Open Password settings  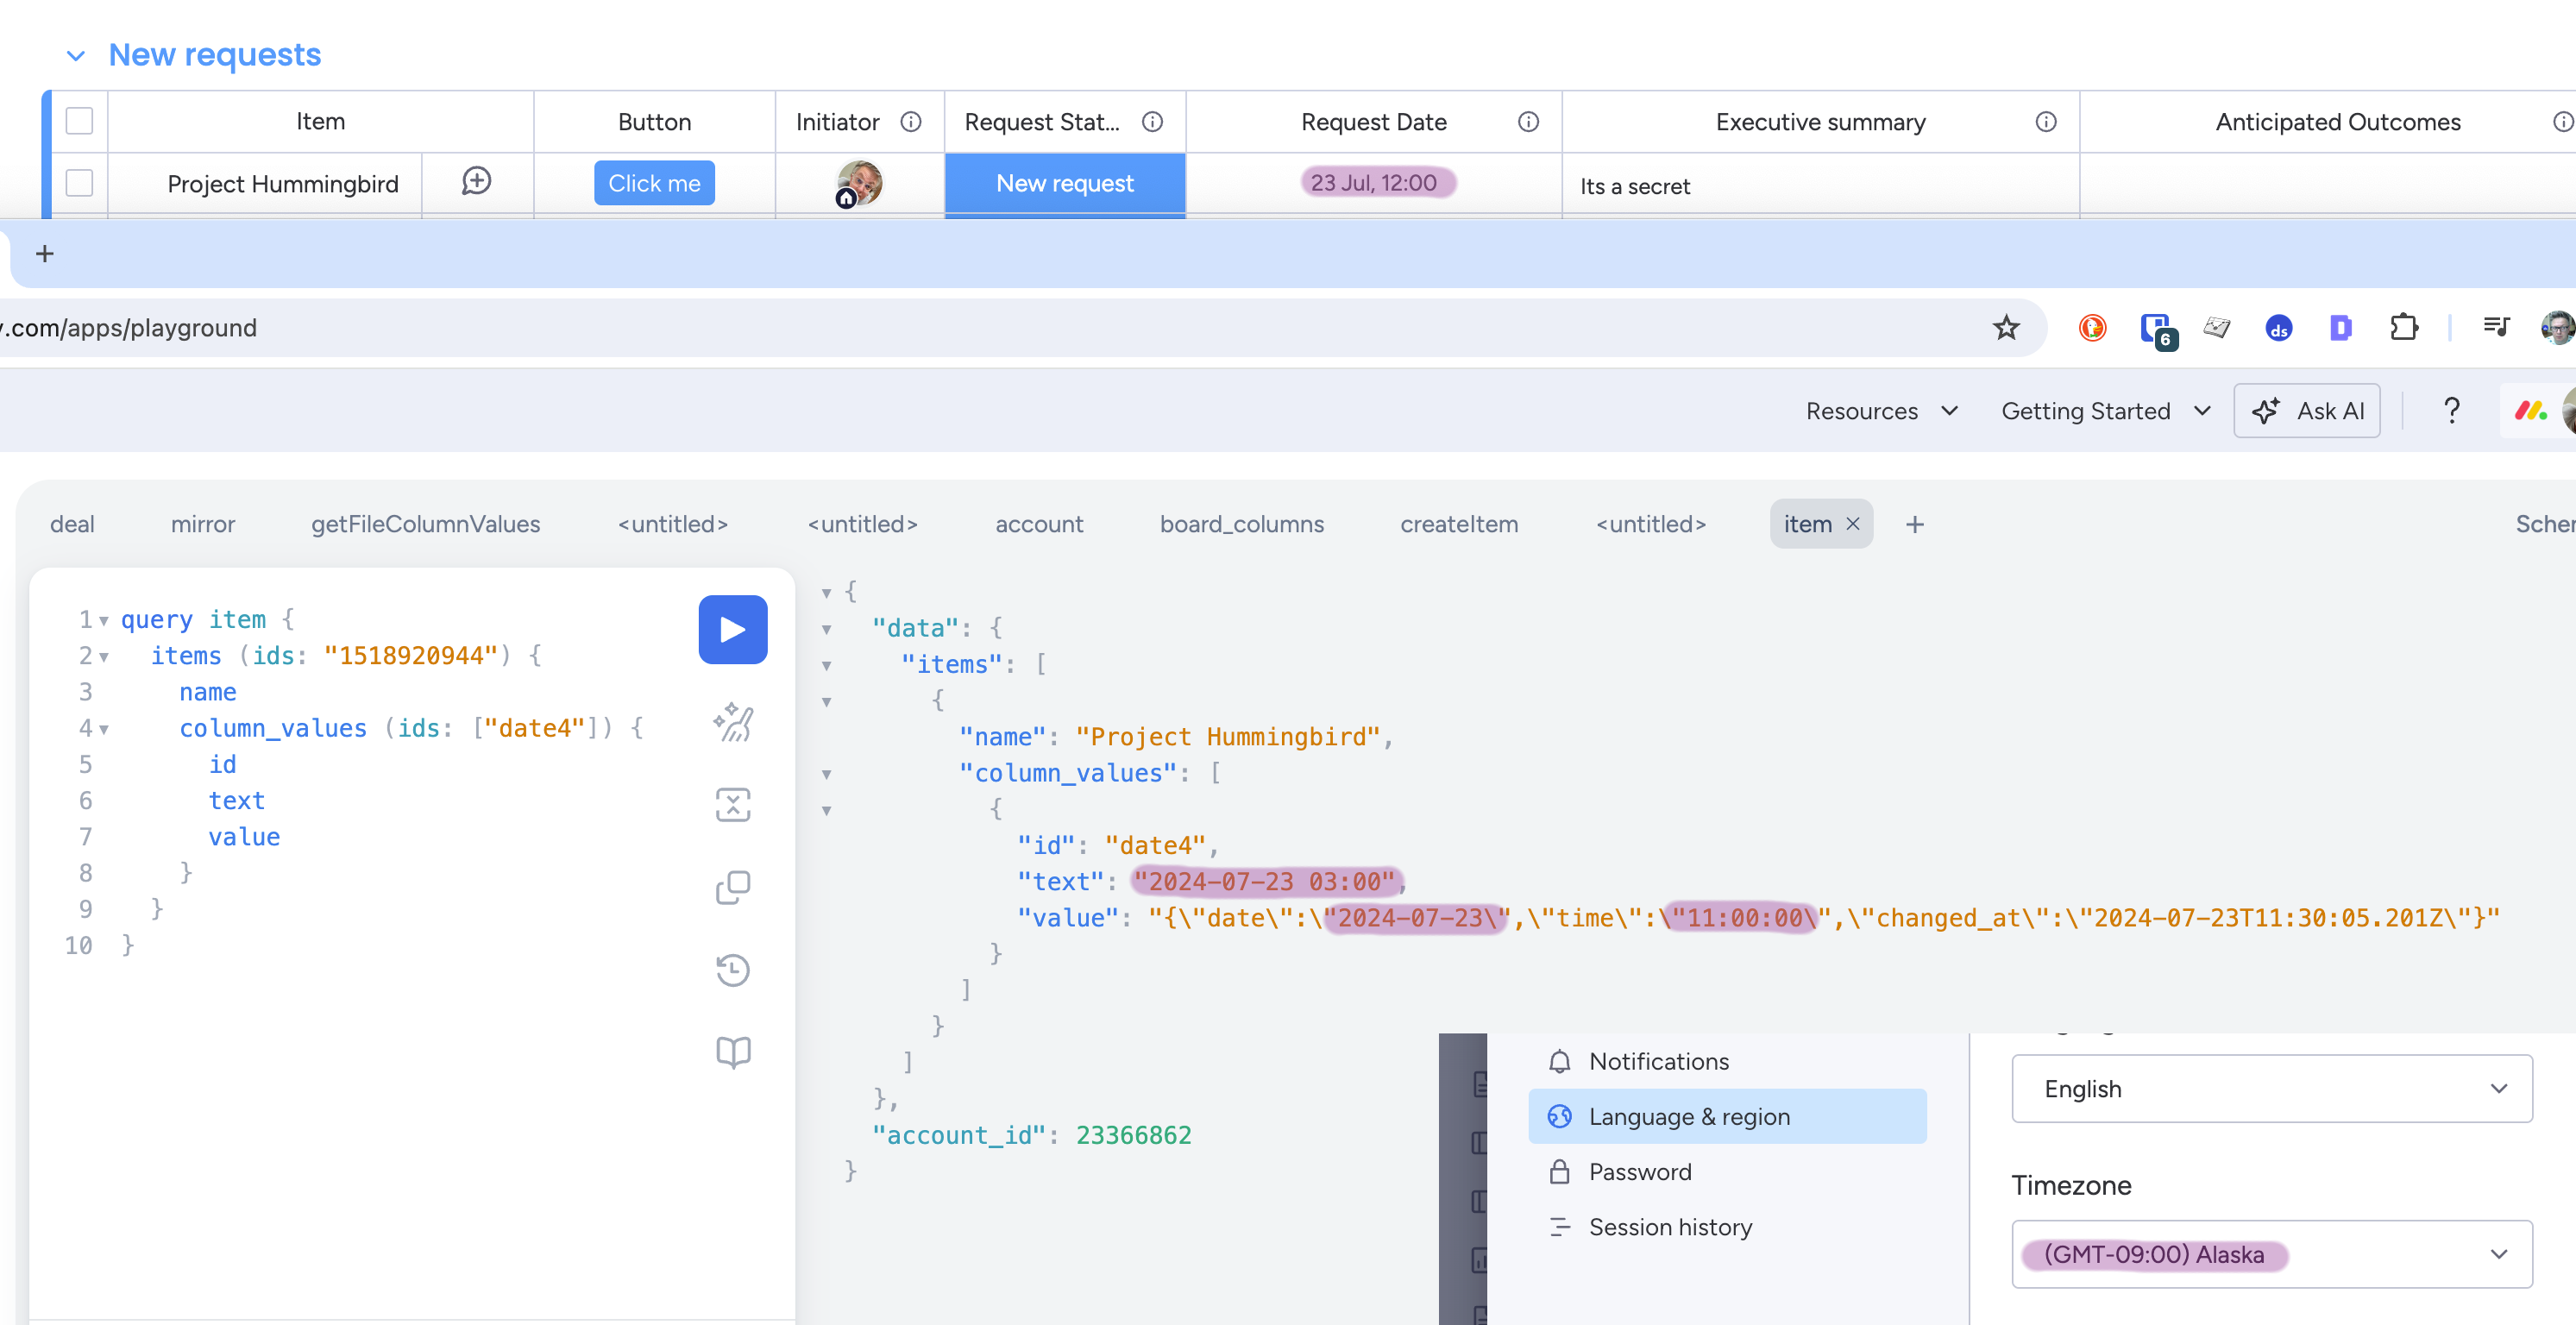1727,1171
